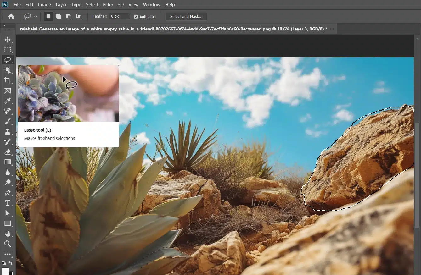Image resolution: width=421 pixels, height=275 pixels.
Task: Select the Spot Healing Brush tool
Action: click(x=8, y=111)
